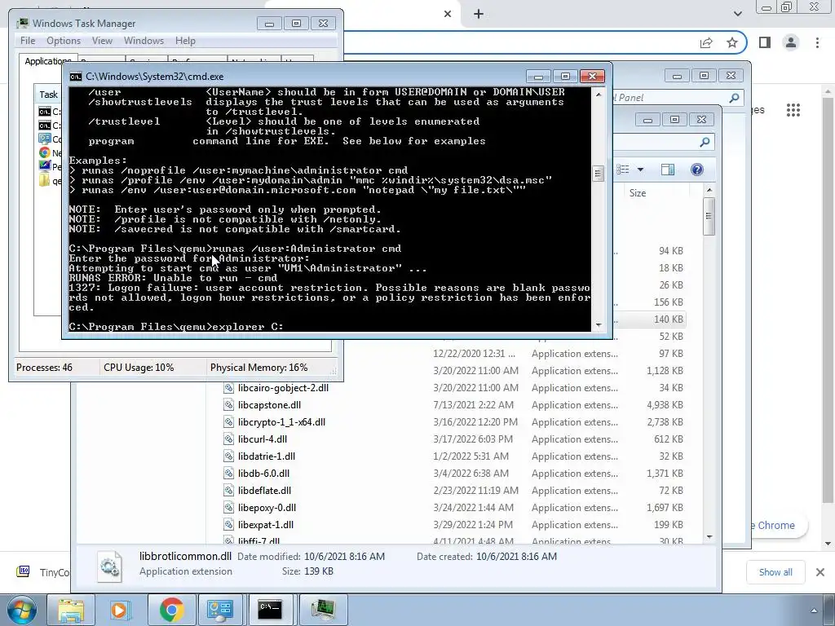Open the Chrome profile avatar
Screen dimensions: 835x626
791,42
